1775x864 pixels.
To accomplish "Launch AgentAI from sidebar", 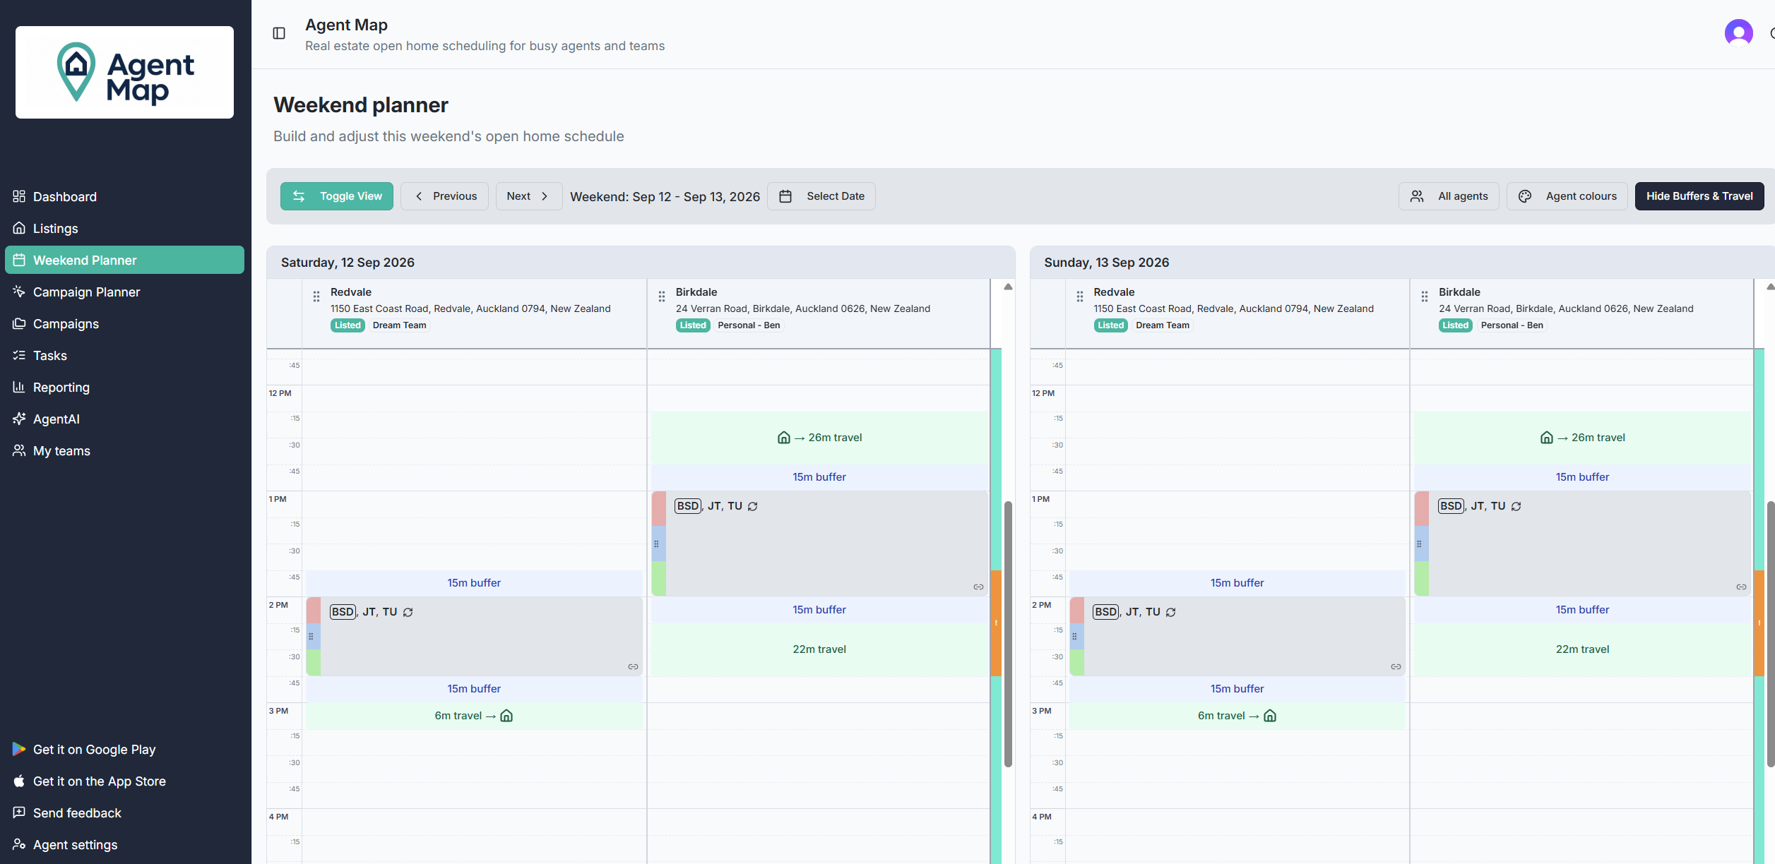I will click(x=124, y=419).
